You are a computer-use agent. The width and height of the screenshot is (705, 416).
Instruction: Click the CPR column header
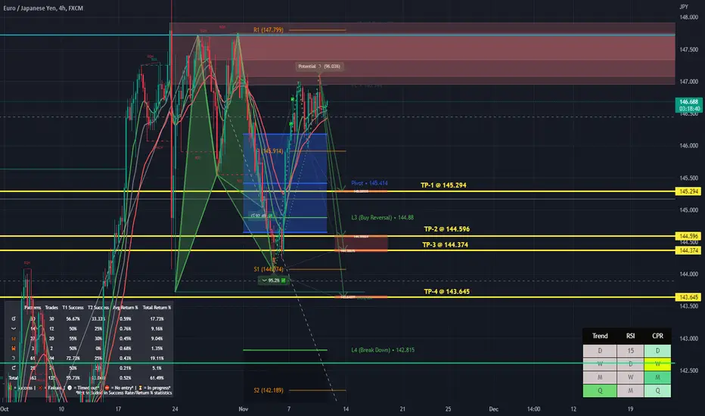(658, 336)
